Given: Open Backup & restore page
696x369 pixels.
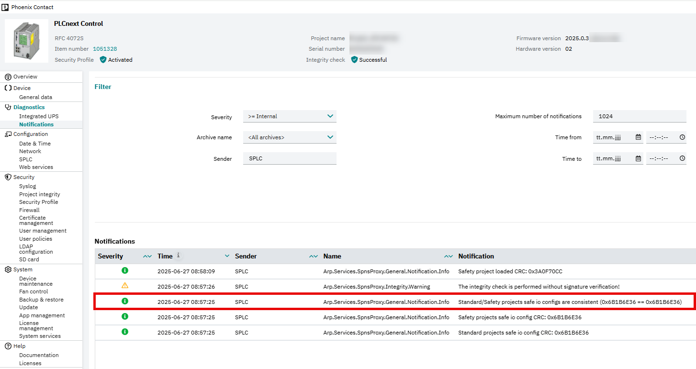Looking at the screenshot, I should [41, 300].
